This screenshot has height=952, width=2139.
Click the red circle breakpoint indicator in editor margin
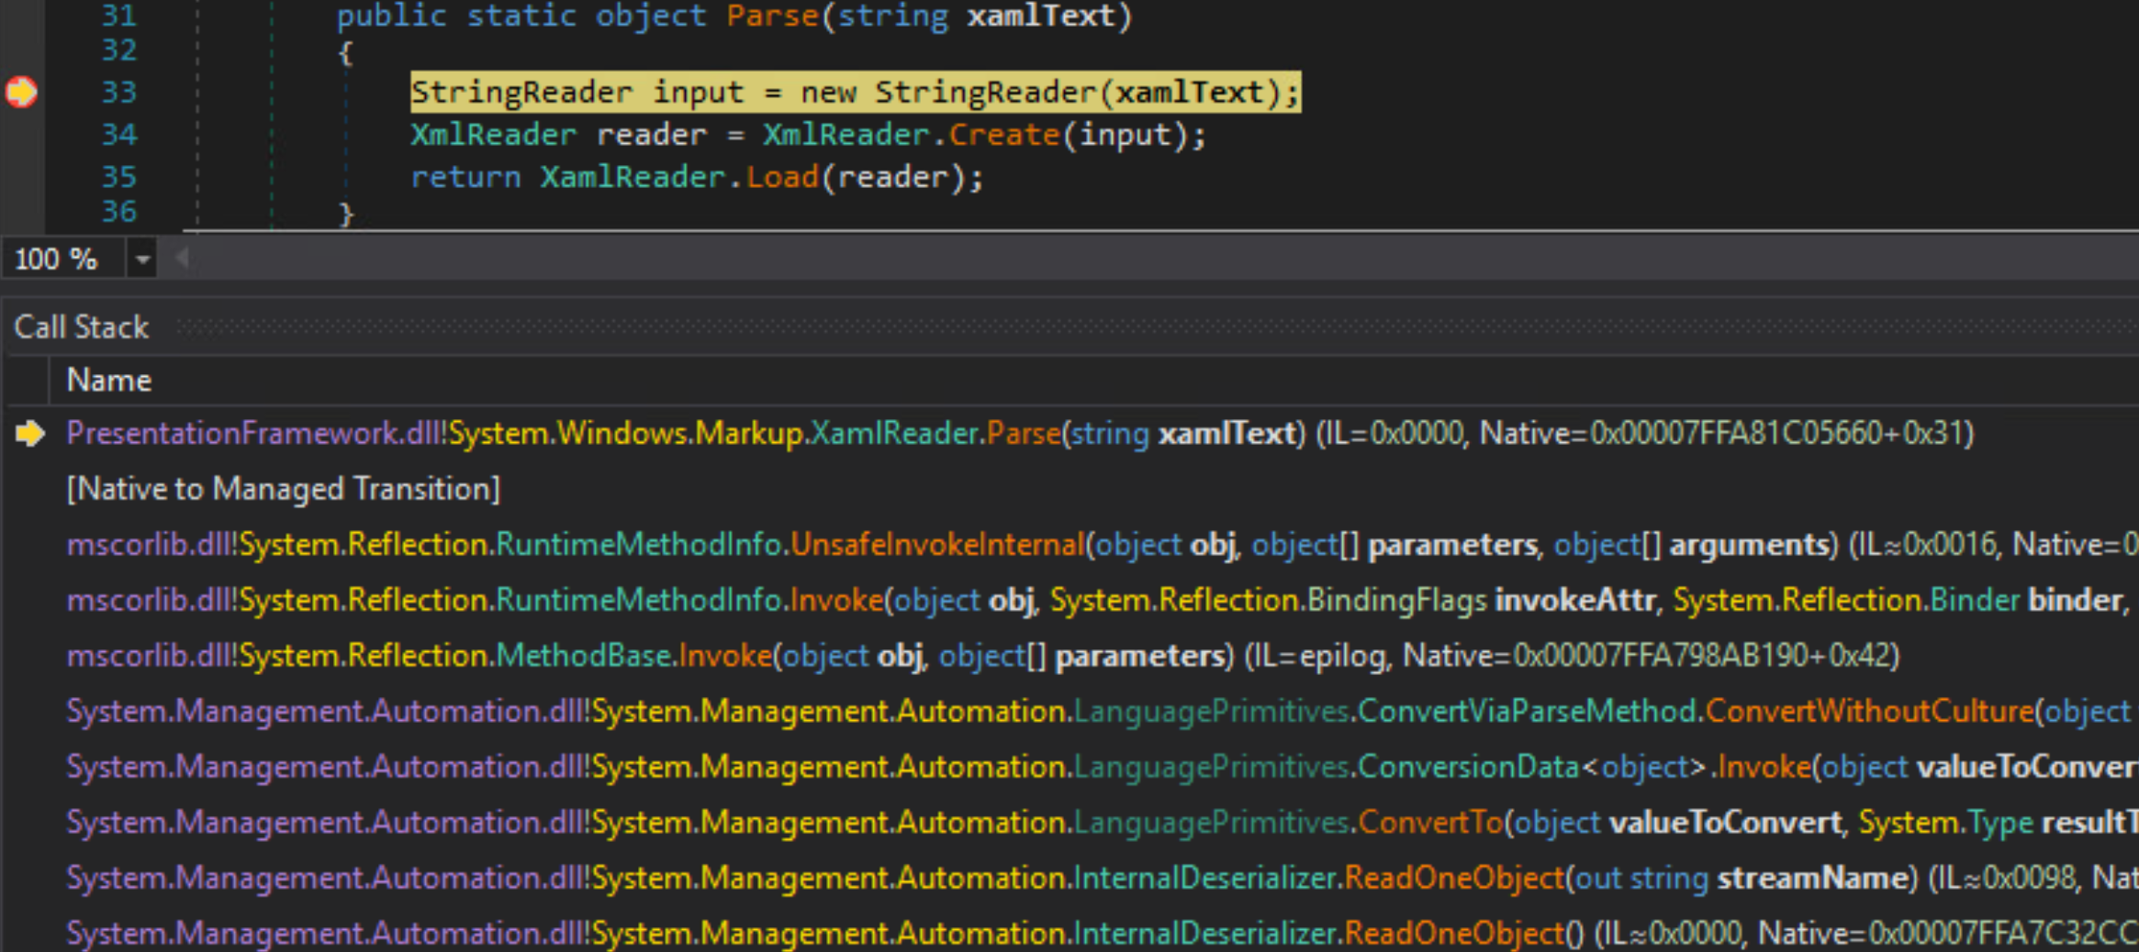22,91
